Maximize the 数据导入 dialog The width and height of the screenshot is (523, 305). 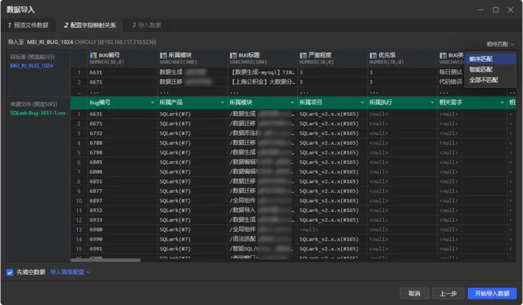496,10
